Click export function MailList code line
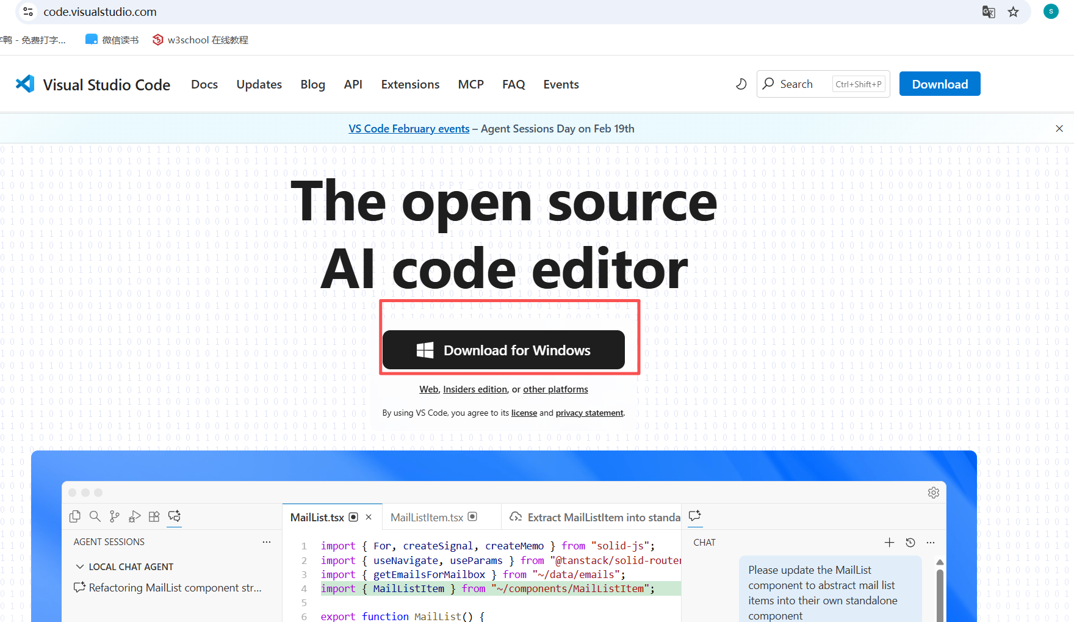Image resolution: width=1074 pixels, height=622 pixels. click(x=403, y=616)
